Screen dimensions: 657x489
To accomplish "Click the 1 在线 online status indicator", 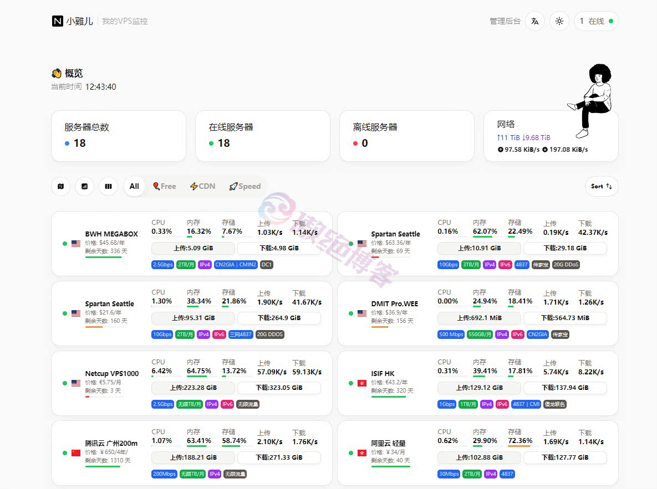I will 595,21.
